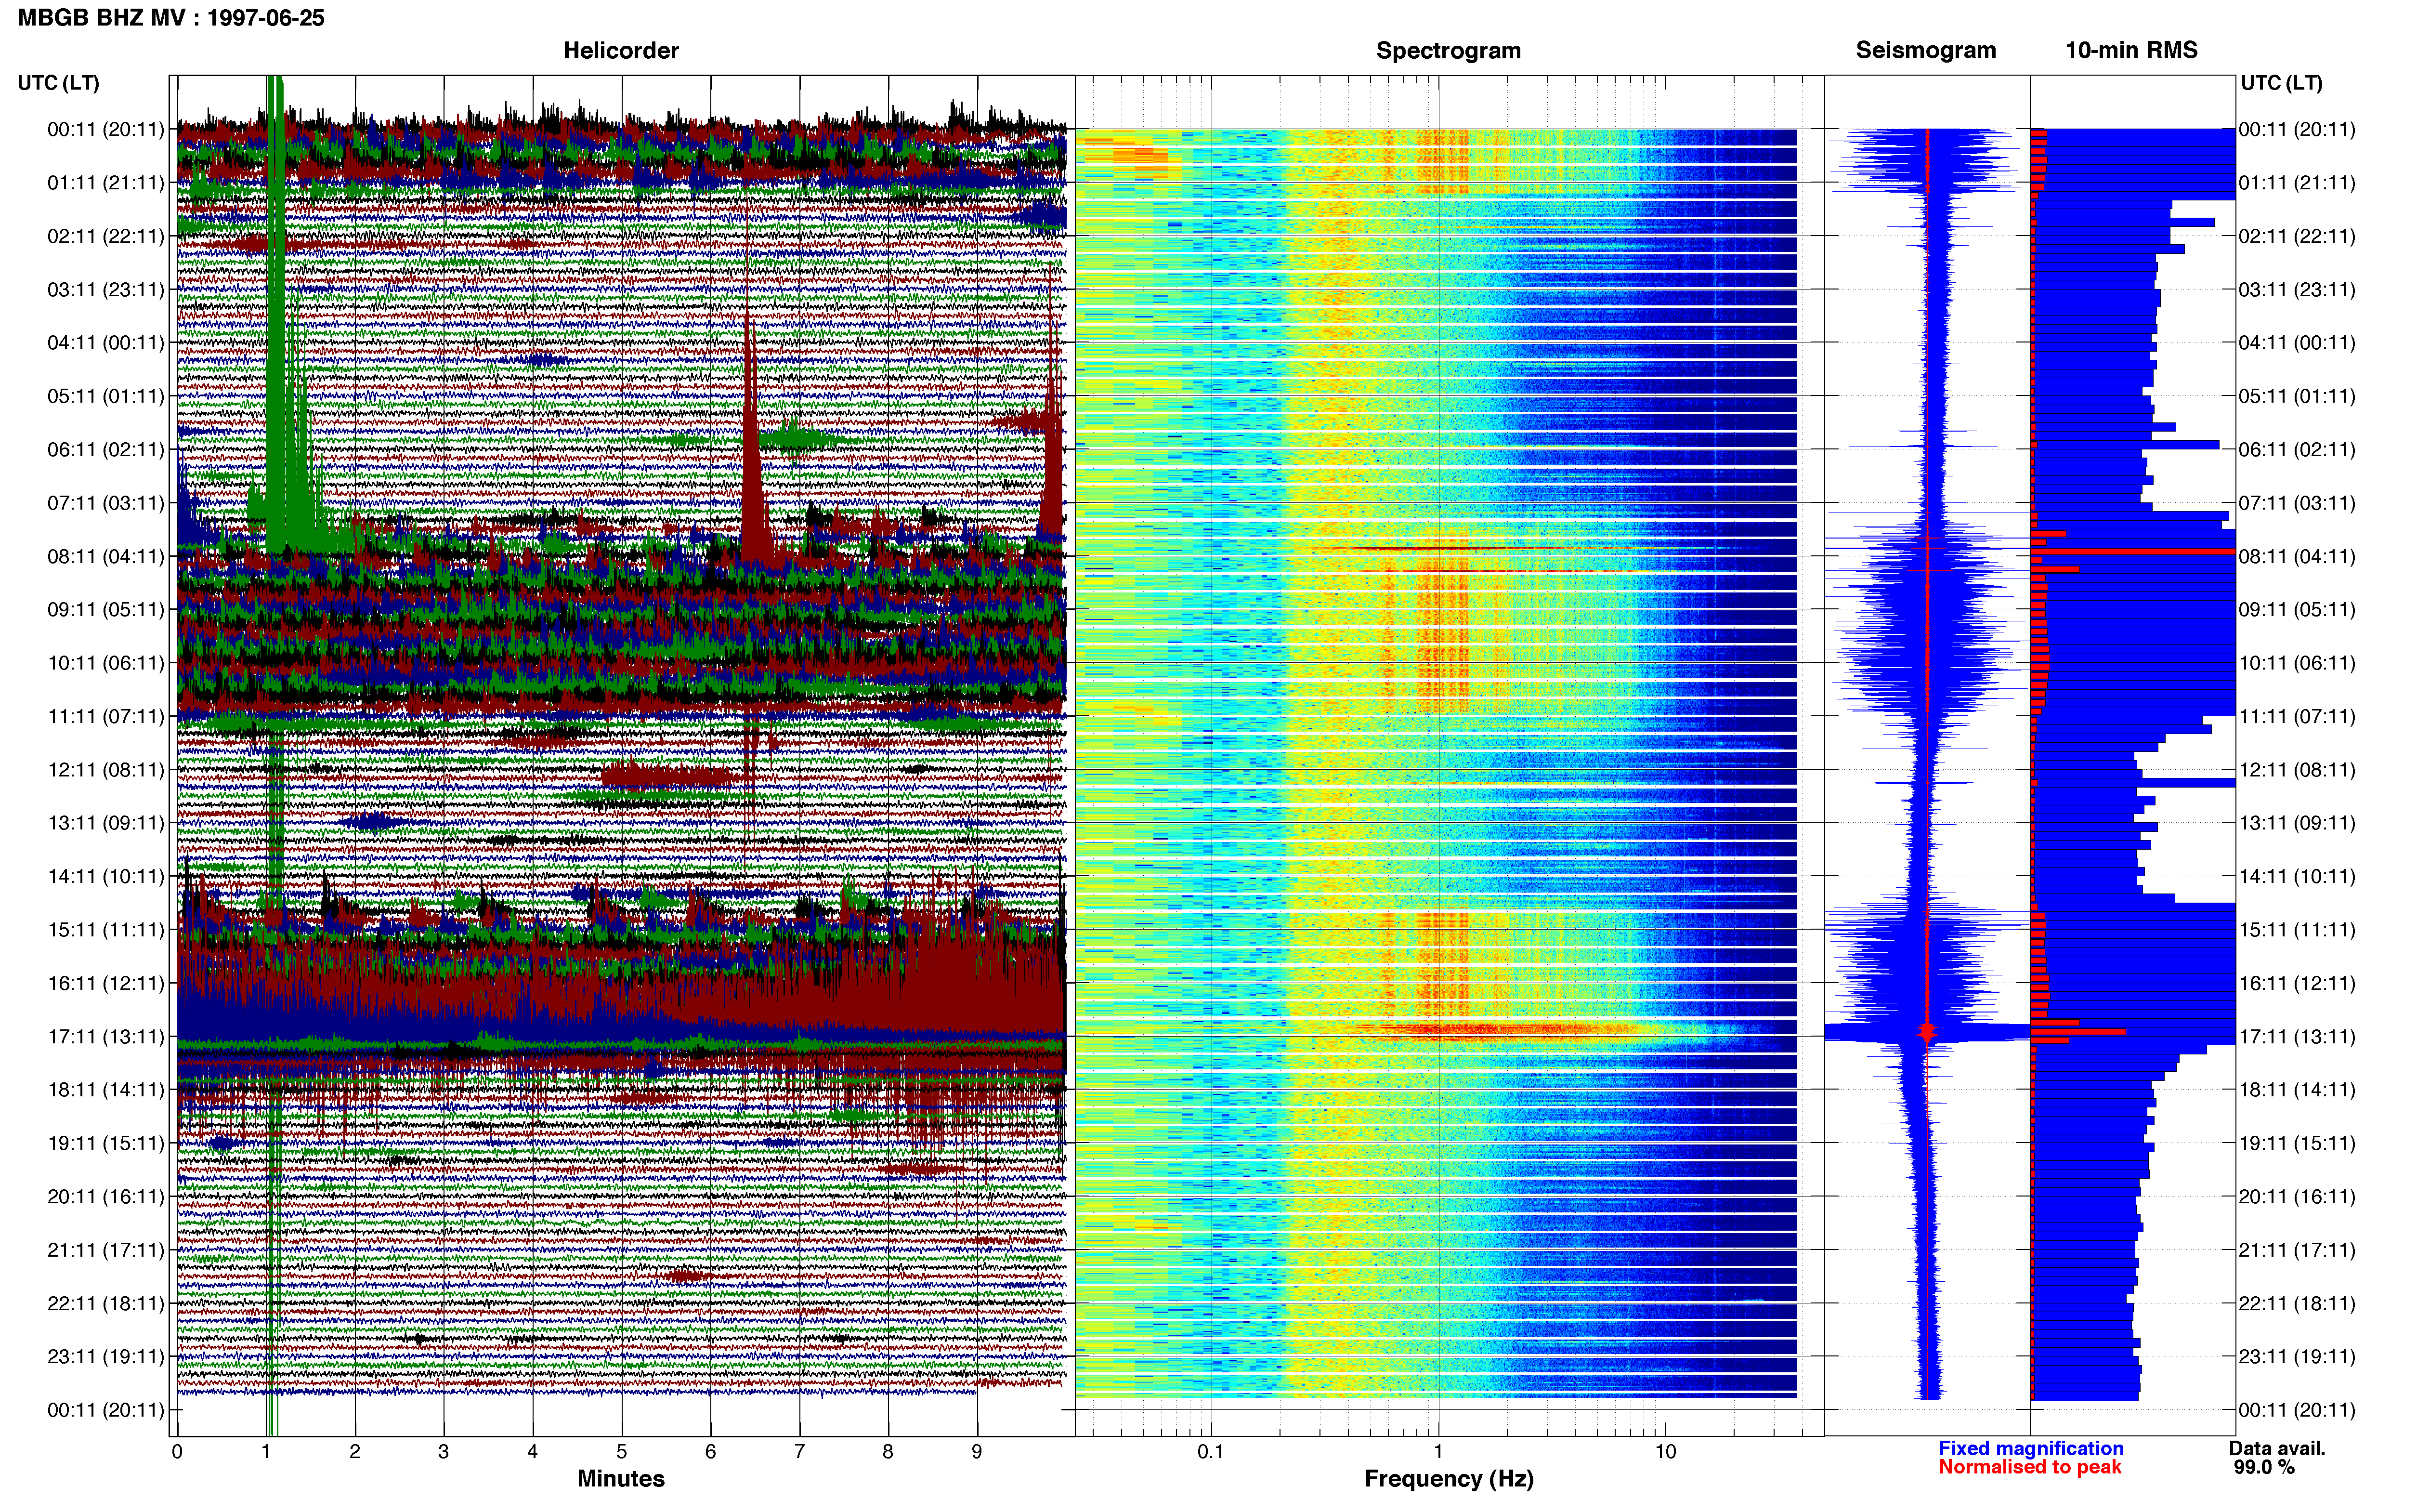This screenshot has width=2417, height=1512.
Task: Click right-side time label '08:11 (04:11)'
Action: (x=2297, y=556)
